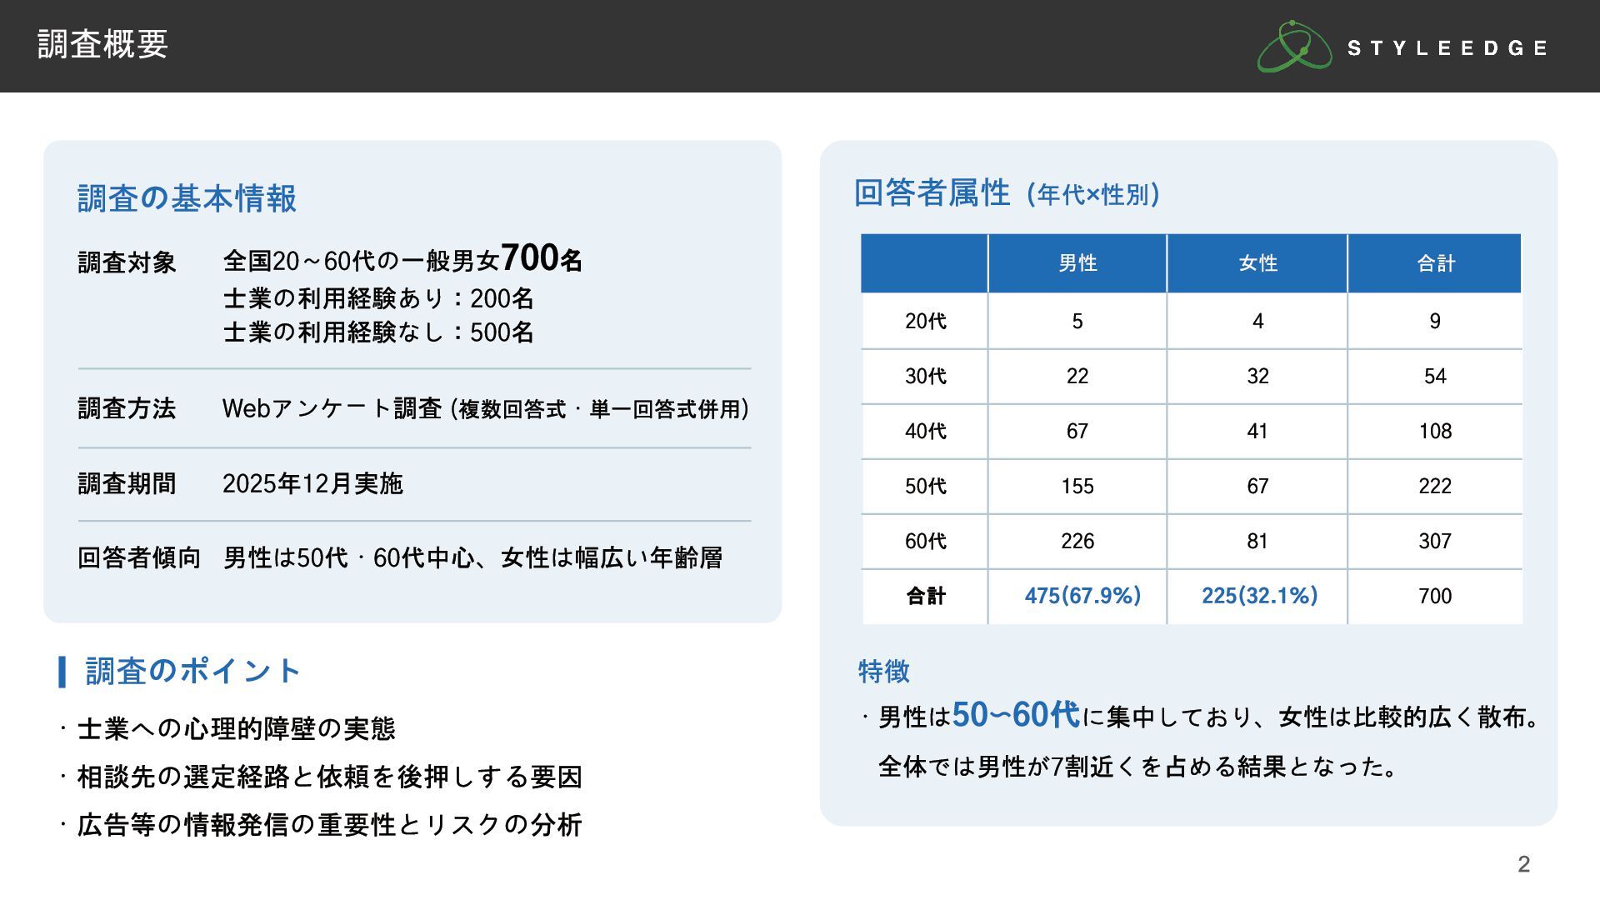The image size is (1600, 900).
Task: Click the blue bar beside 調査のポイント
Action: [x=62, y=672]
